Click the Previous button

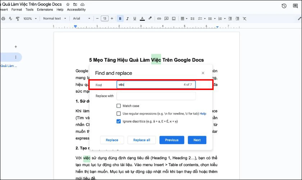[x=171, y=140]
